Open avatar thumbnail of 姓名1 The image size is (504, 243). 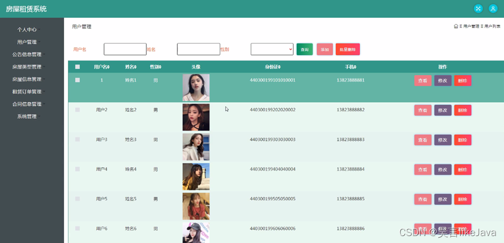[196, 88]
